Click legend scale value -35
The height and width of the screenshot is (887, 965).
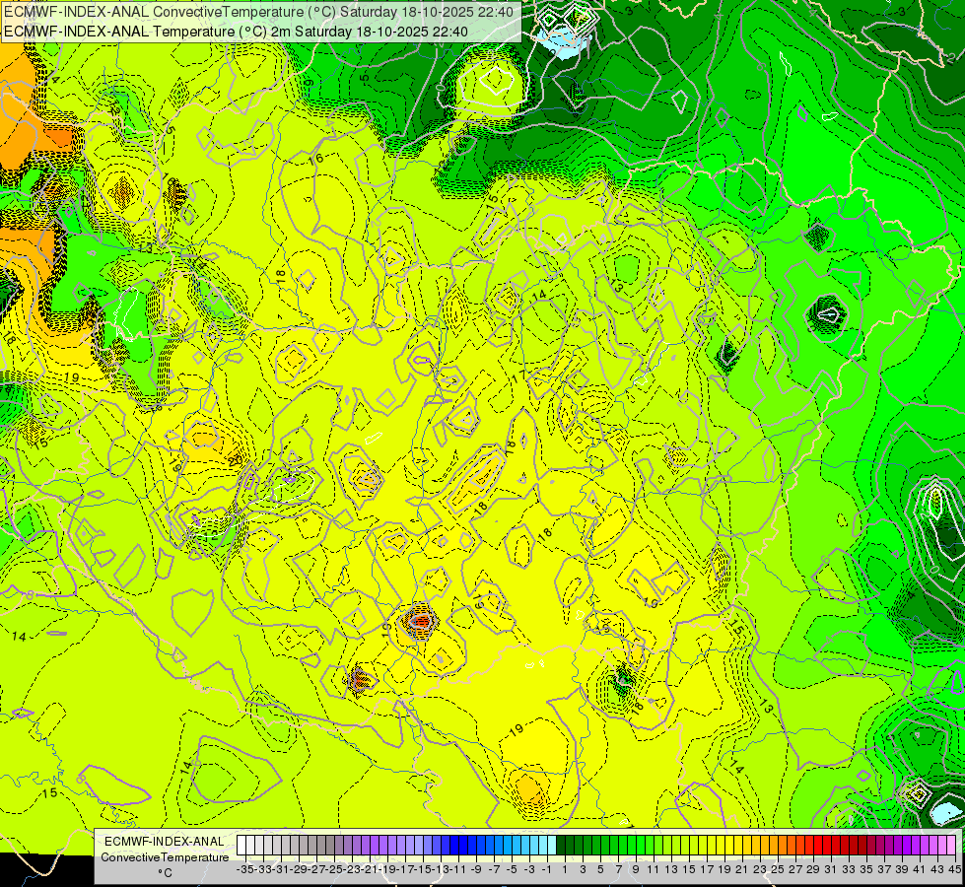[245, 870]
